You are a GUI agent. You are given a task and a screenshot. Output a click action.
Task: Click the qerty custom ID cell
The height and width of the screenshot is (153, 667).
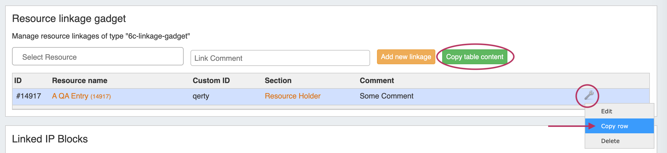click(201, 96)
